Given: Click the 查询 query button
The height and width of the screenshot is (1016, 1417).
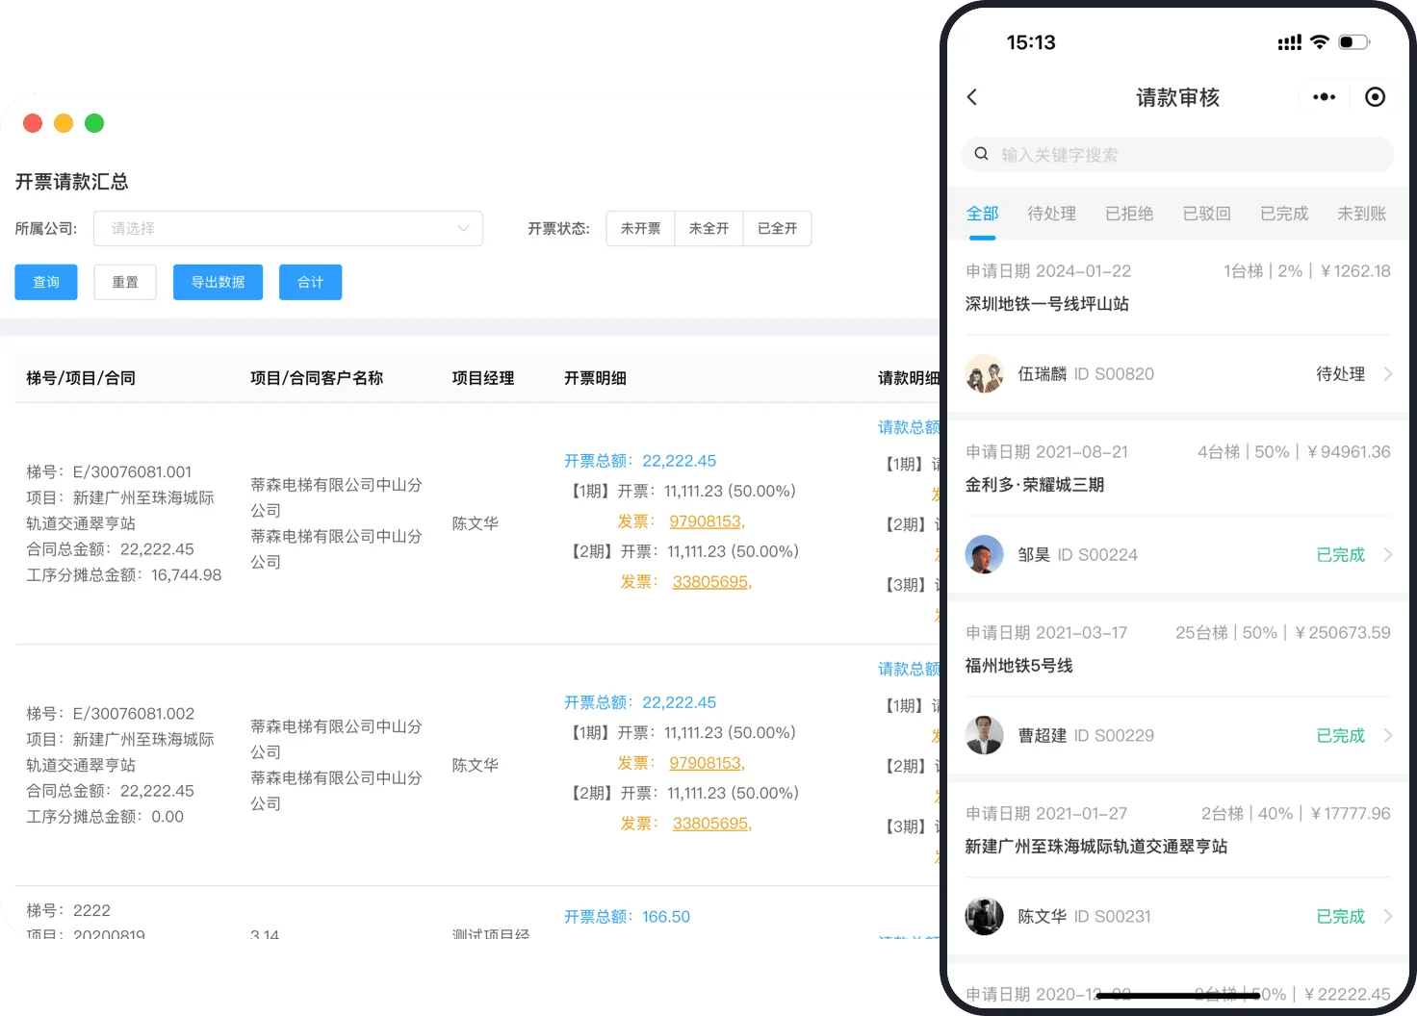Looking at the screenshot, I should (45, 282).
